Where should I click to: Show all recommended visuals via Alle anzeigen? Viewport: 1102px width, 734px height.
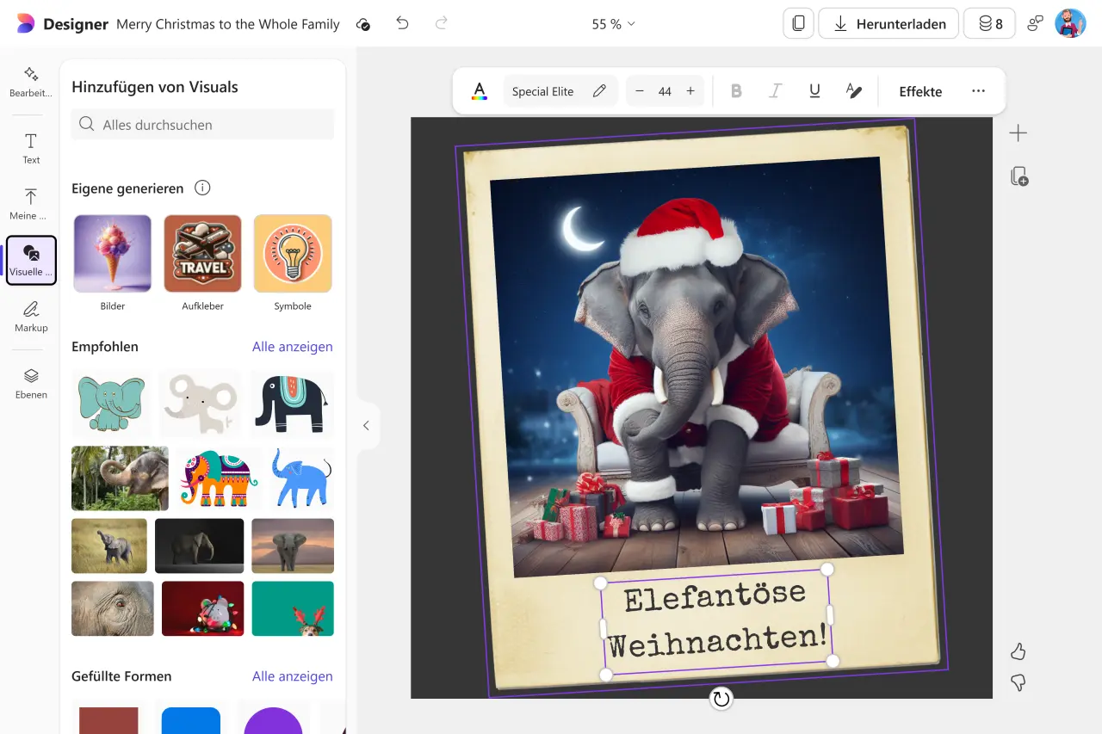click(292, 346)
